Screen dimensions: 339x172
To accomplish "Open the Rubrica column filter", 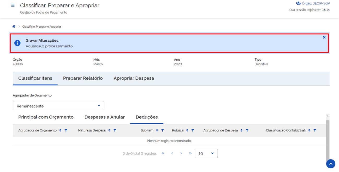I will pos(193,130).
